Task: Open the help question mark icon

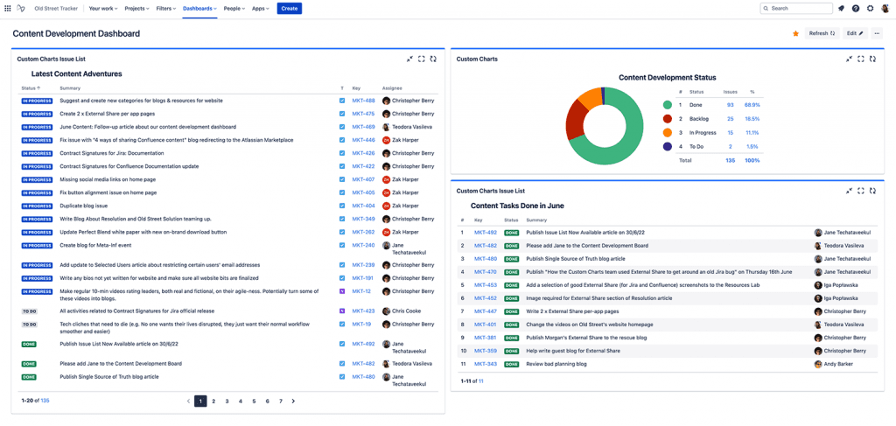Action: click(857, 8)
